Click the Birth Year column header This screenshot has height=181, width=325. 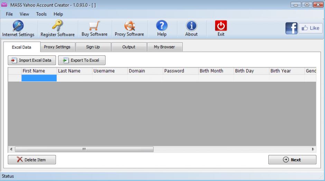(287, 71)
